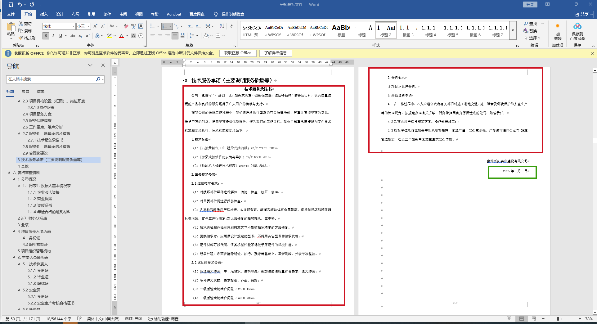Image resolution: width=597 pixels, height=324 pixels.
Task: Activate the 格式刷 format painter
Action: (27, 38)
